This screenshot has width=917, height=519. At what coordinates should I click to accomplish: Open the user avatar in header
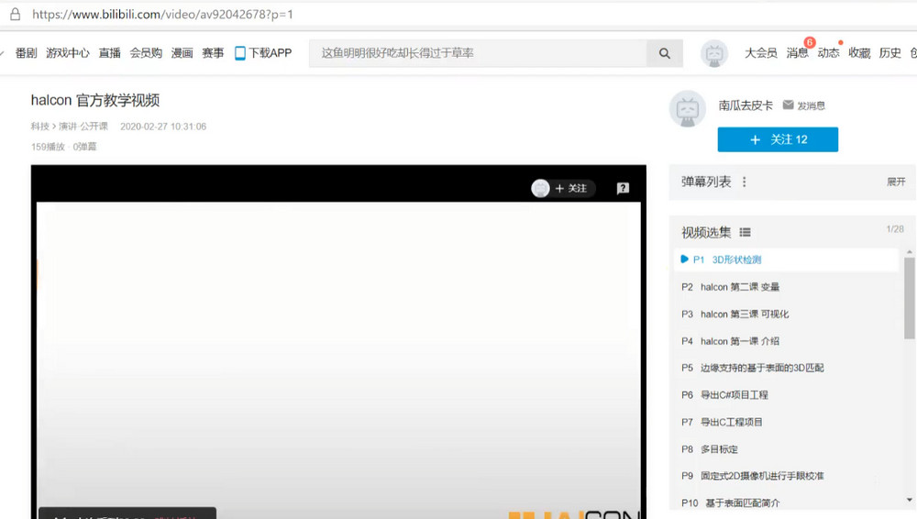coord(714,54)
